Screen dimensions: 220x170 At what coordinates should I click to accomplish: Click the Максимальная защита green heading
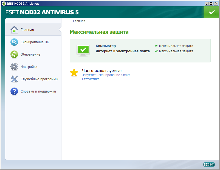(99, 32)
